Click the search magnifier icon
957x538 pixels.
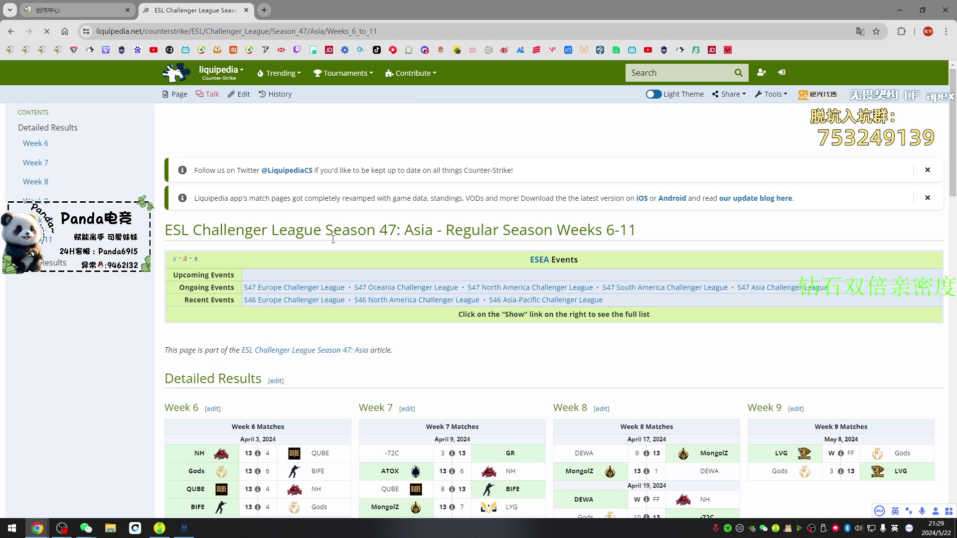[739, 73]
